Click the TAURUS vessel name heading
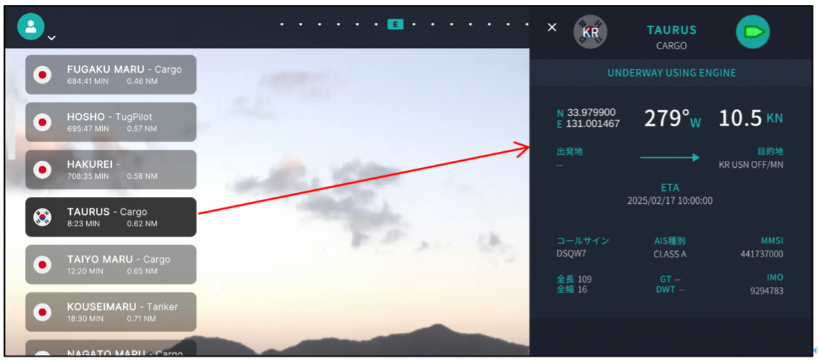This screenshot has height=364, width=819. tap(672, 31)
